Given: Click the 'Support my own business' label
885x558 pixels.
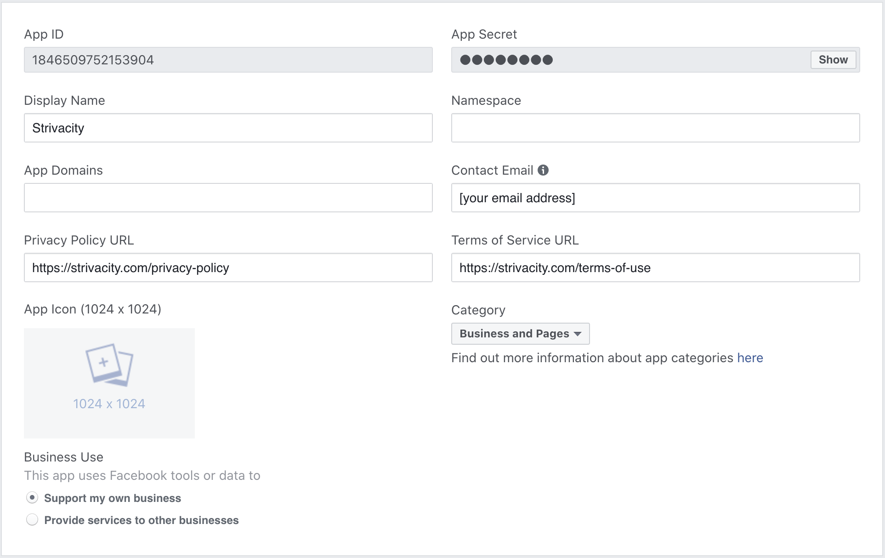Looking at the screenshot, I should pos(113,498).
